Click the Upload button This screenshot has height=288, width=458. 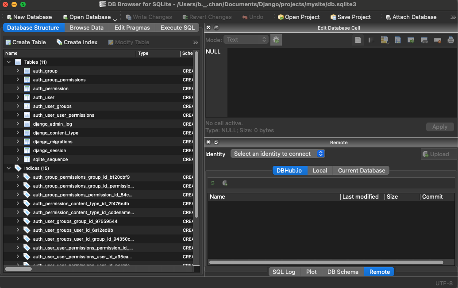pyautogui.click(x=439, y=154)
